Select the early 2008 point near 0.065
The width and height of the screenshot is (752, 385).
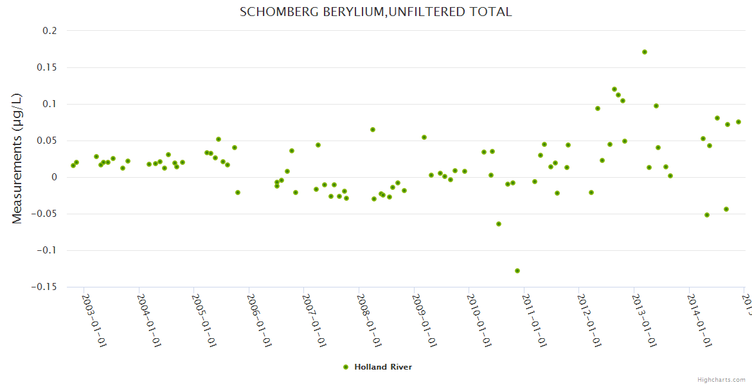[373, 130]
